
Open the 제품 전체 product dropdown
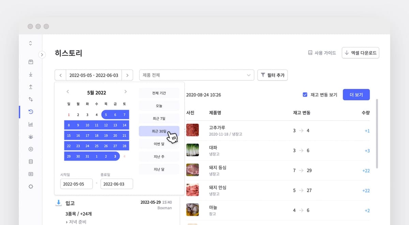pos(196,75)
